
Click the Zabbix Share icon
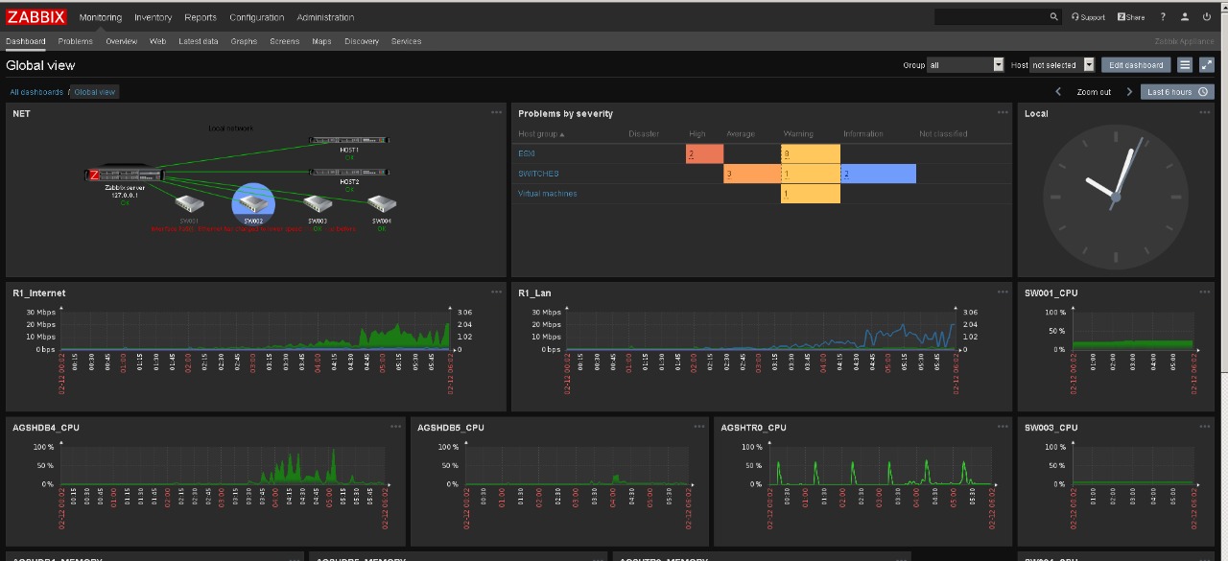tap(1131, 17)
